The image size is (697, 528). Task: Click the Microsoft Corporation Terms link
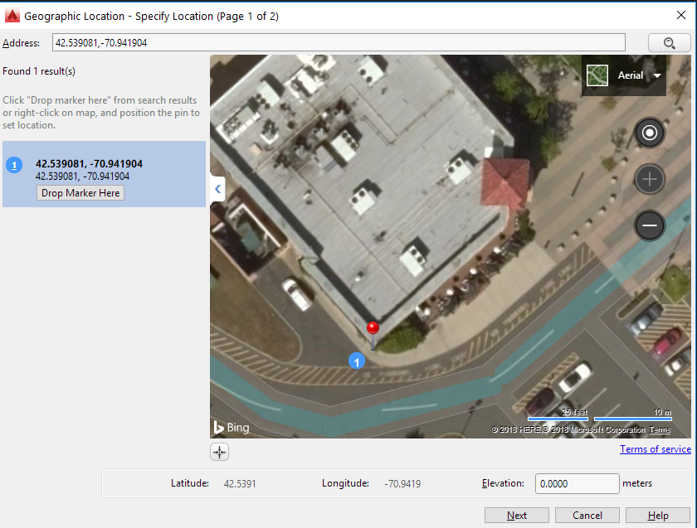tap(660, 429)
